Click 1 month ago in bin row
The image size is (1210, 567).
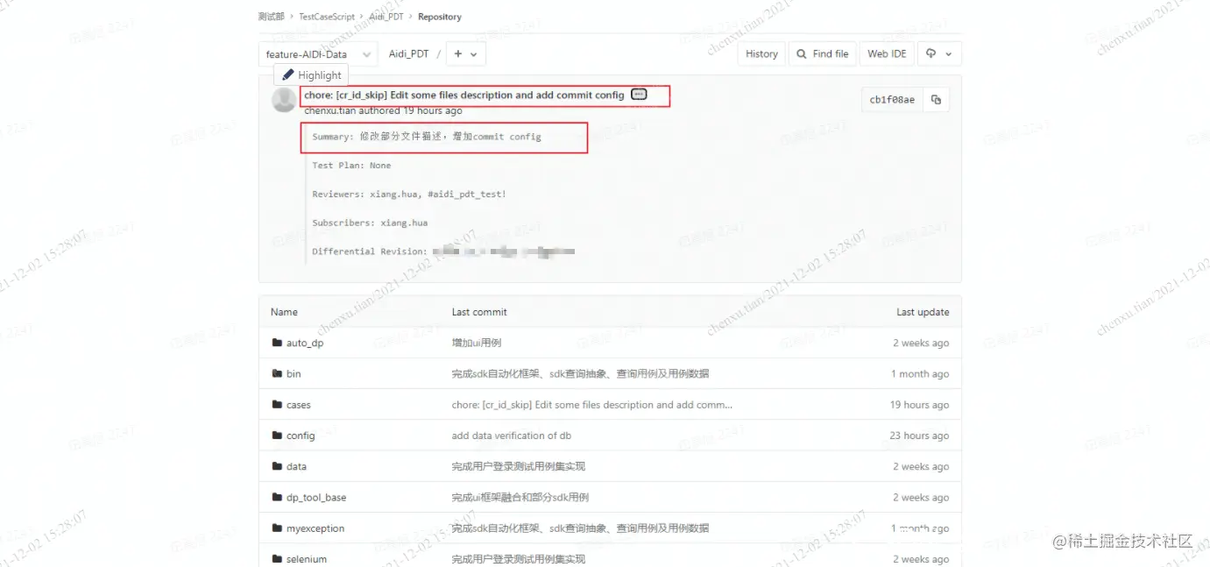pyautogui.click(x=920, y=374)
